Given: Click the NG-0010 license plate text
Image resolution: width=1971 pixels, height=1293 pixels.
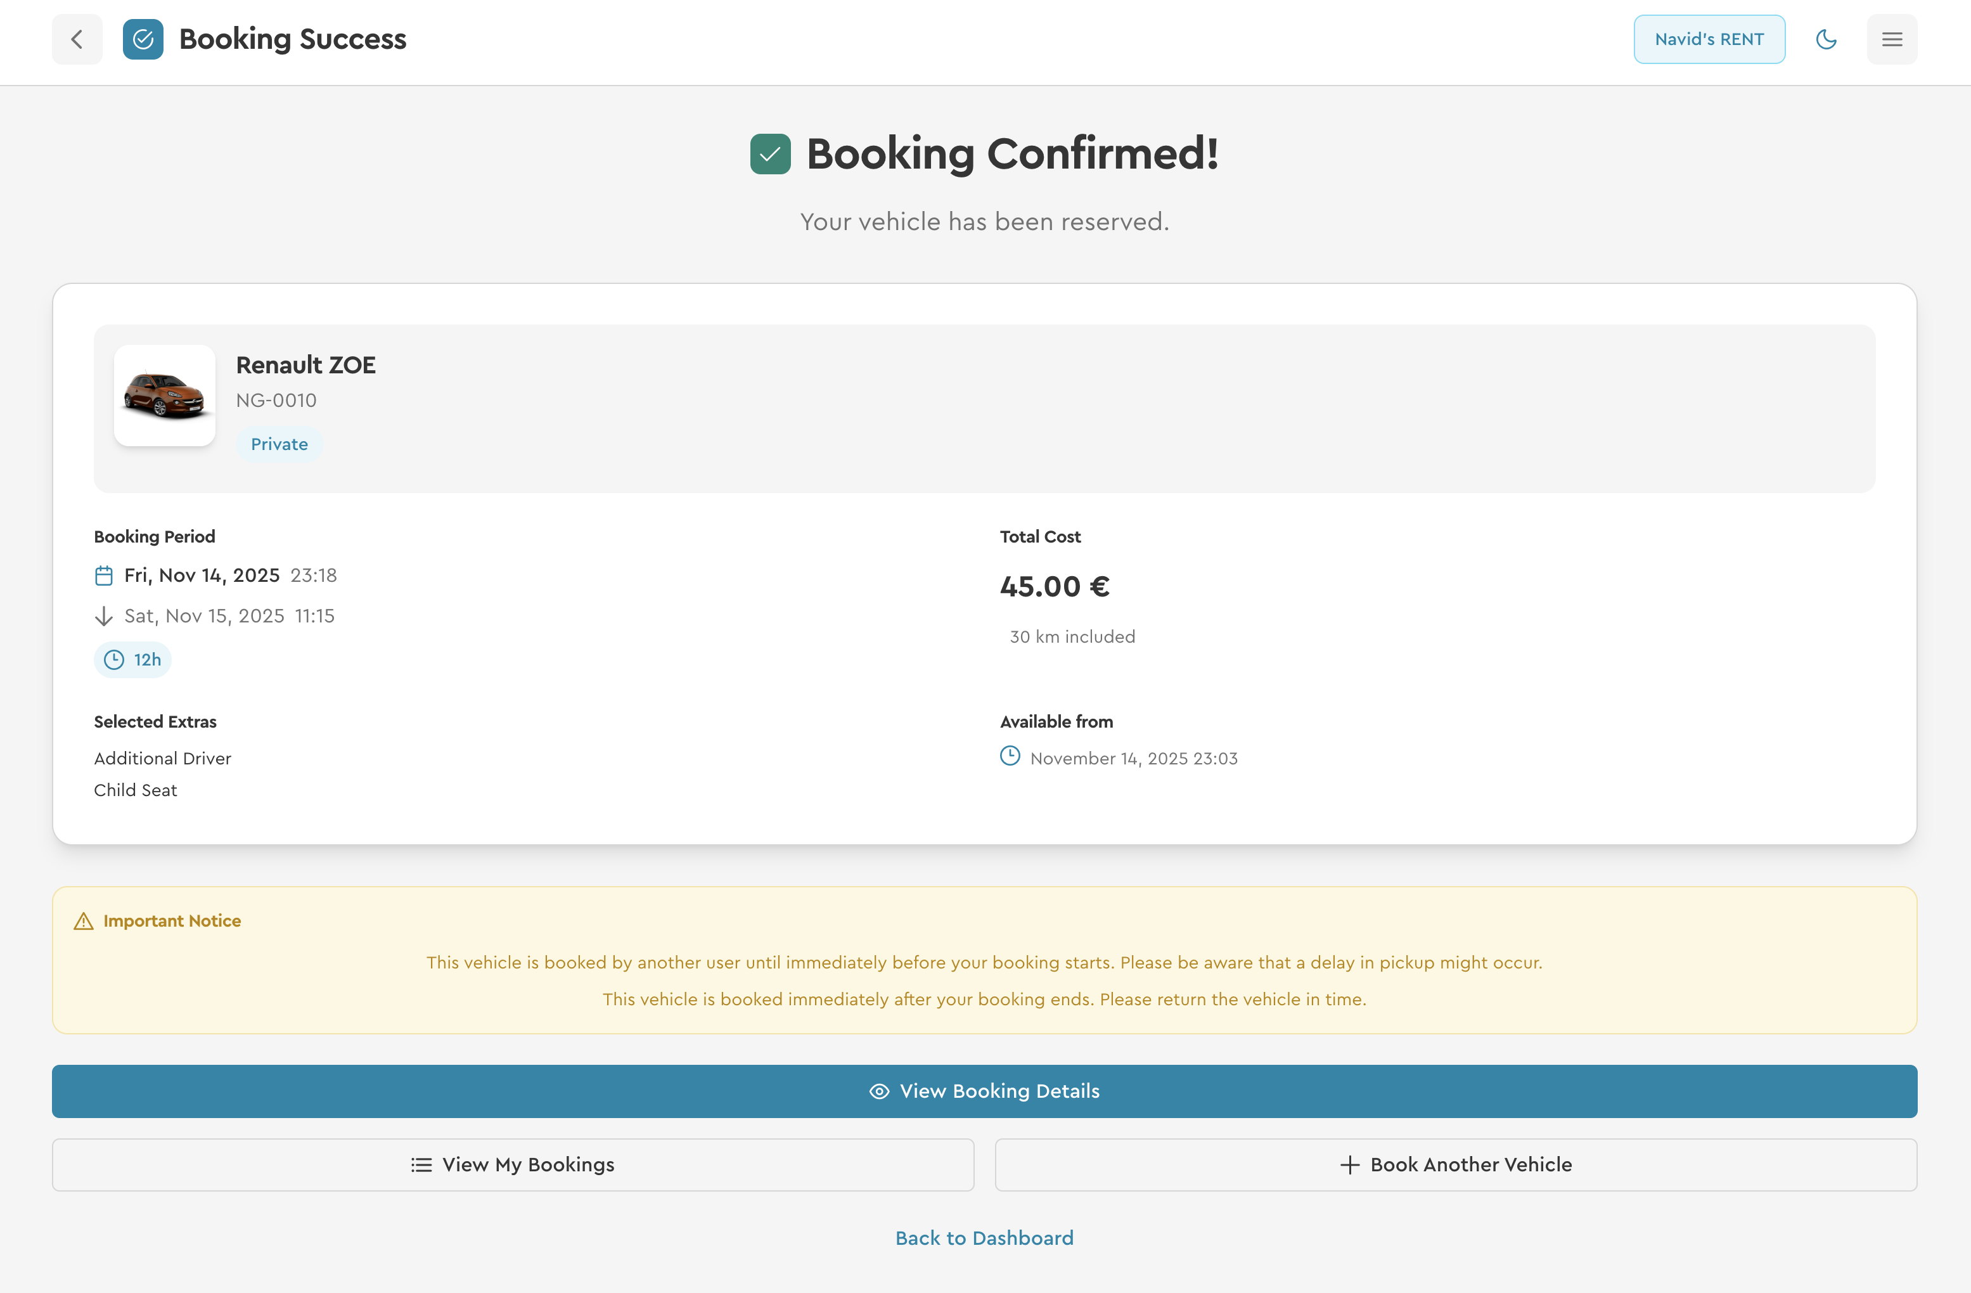Looking at the screenshot, I should (x=276, y=401).
